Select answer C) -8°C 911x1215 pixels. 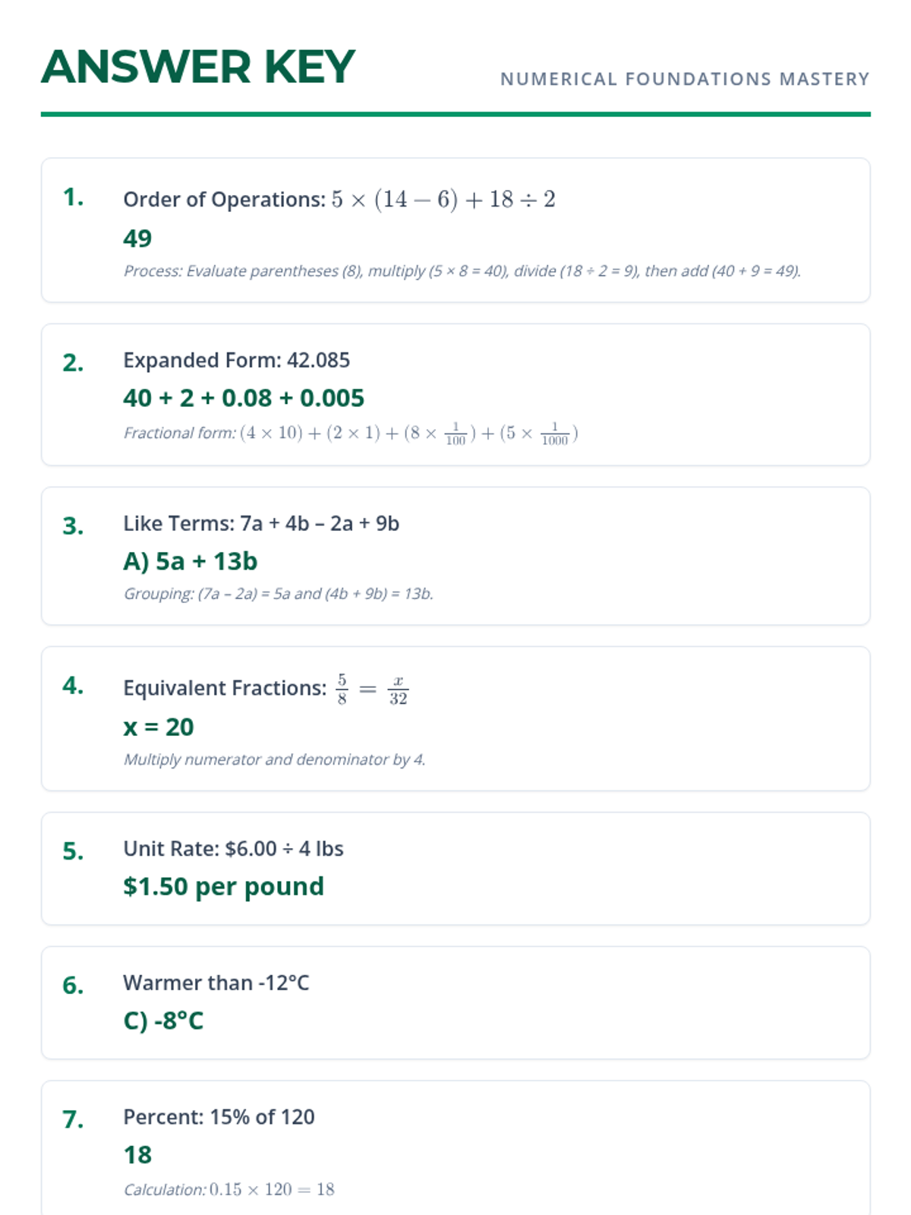pos(163,1021)
